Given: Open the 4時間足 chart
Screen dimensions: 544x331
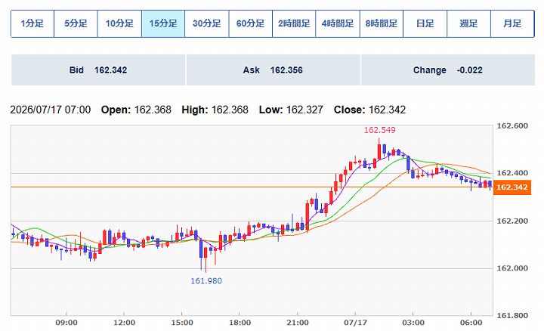Looking at the screenshot, I should pyautogui.click(x=338, y=23).
